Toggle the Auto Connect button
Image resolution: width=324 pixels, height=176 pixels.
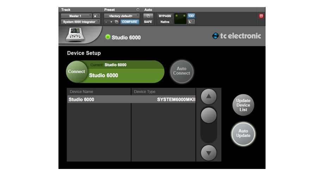pos(182,71)
